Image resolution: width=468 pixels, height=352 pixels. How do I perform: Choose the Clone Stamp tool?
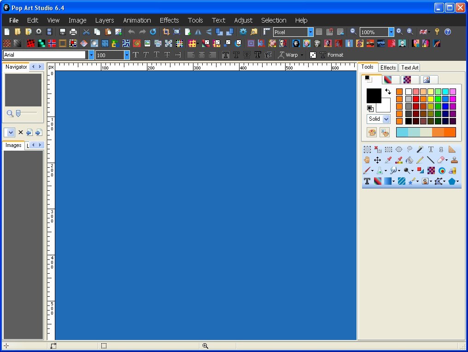[x=454, y=160]
